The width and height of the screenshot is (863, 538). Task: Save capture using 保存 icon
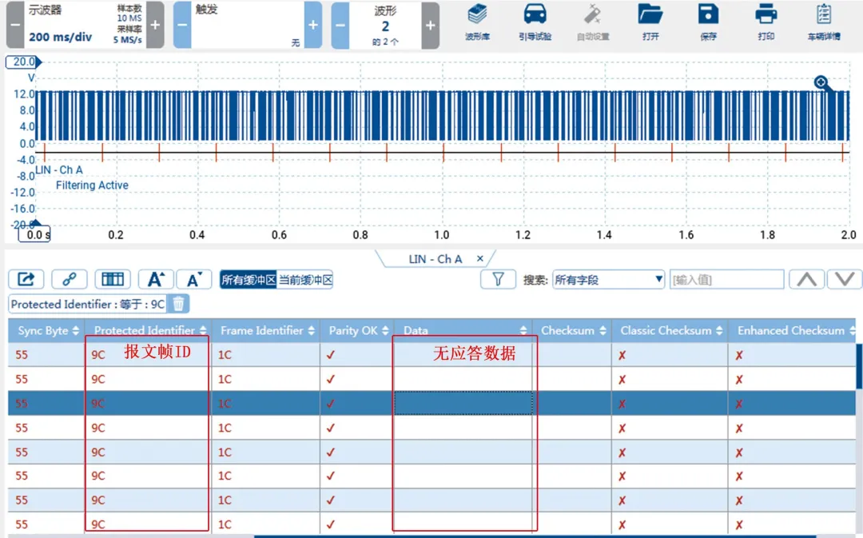pyautogui.click(x=708, y=22)
